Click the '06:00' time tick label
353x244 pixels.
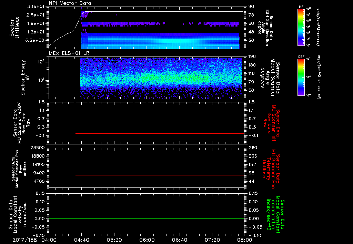pos(147,240)
